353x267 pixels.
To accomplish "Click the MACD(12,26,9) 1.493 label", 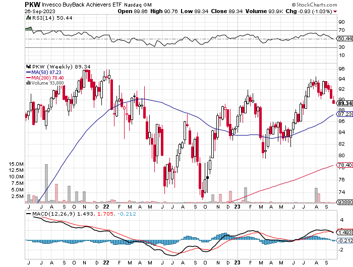I will pyautogui.click(x=63, y=214).
